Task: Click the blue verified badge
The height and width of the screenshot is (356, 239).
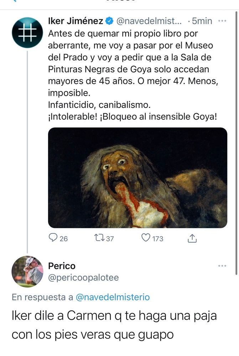Action: (109, 21)
